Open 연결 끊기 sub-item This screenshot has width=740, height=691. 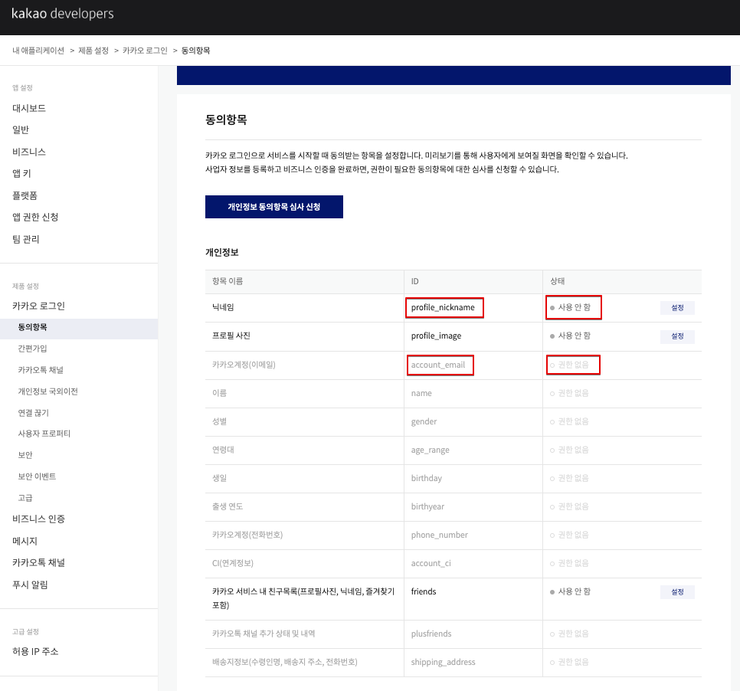(x=34, y=413)
